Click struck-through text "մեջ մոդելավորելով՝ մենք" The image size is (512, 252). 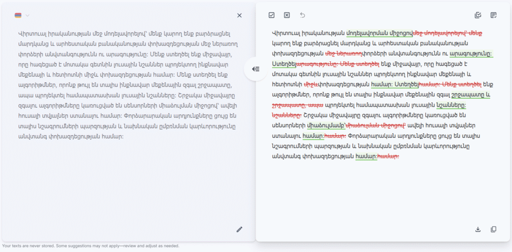(x=447, y=33)
